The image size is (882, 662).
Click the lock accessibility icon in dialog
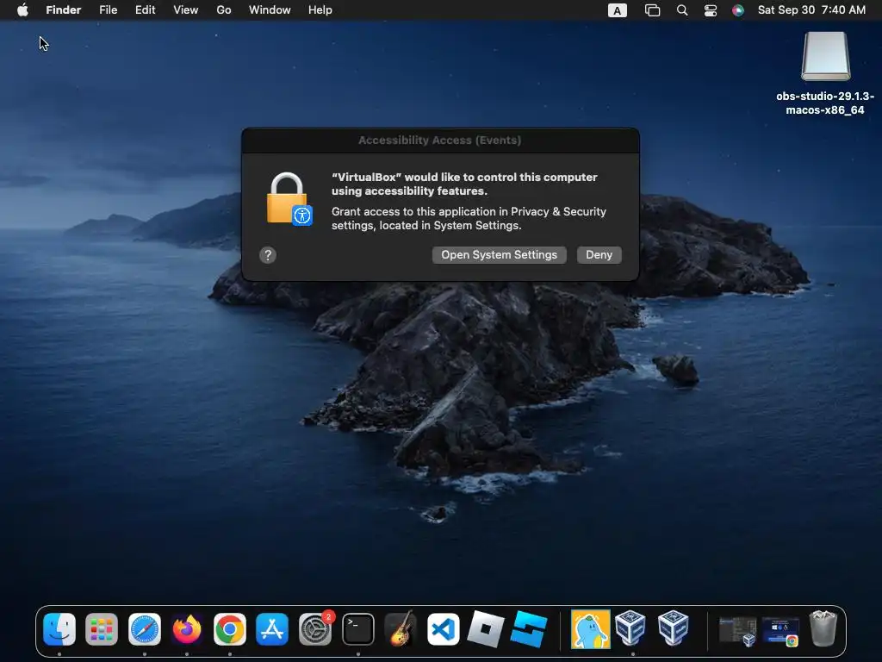tap(289, 199)
